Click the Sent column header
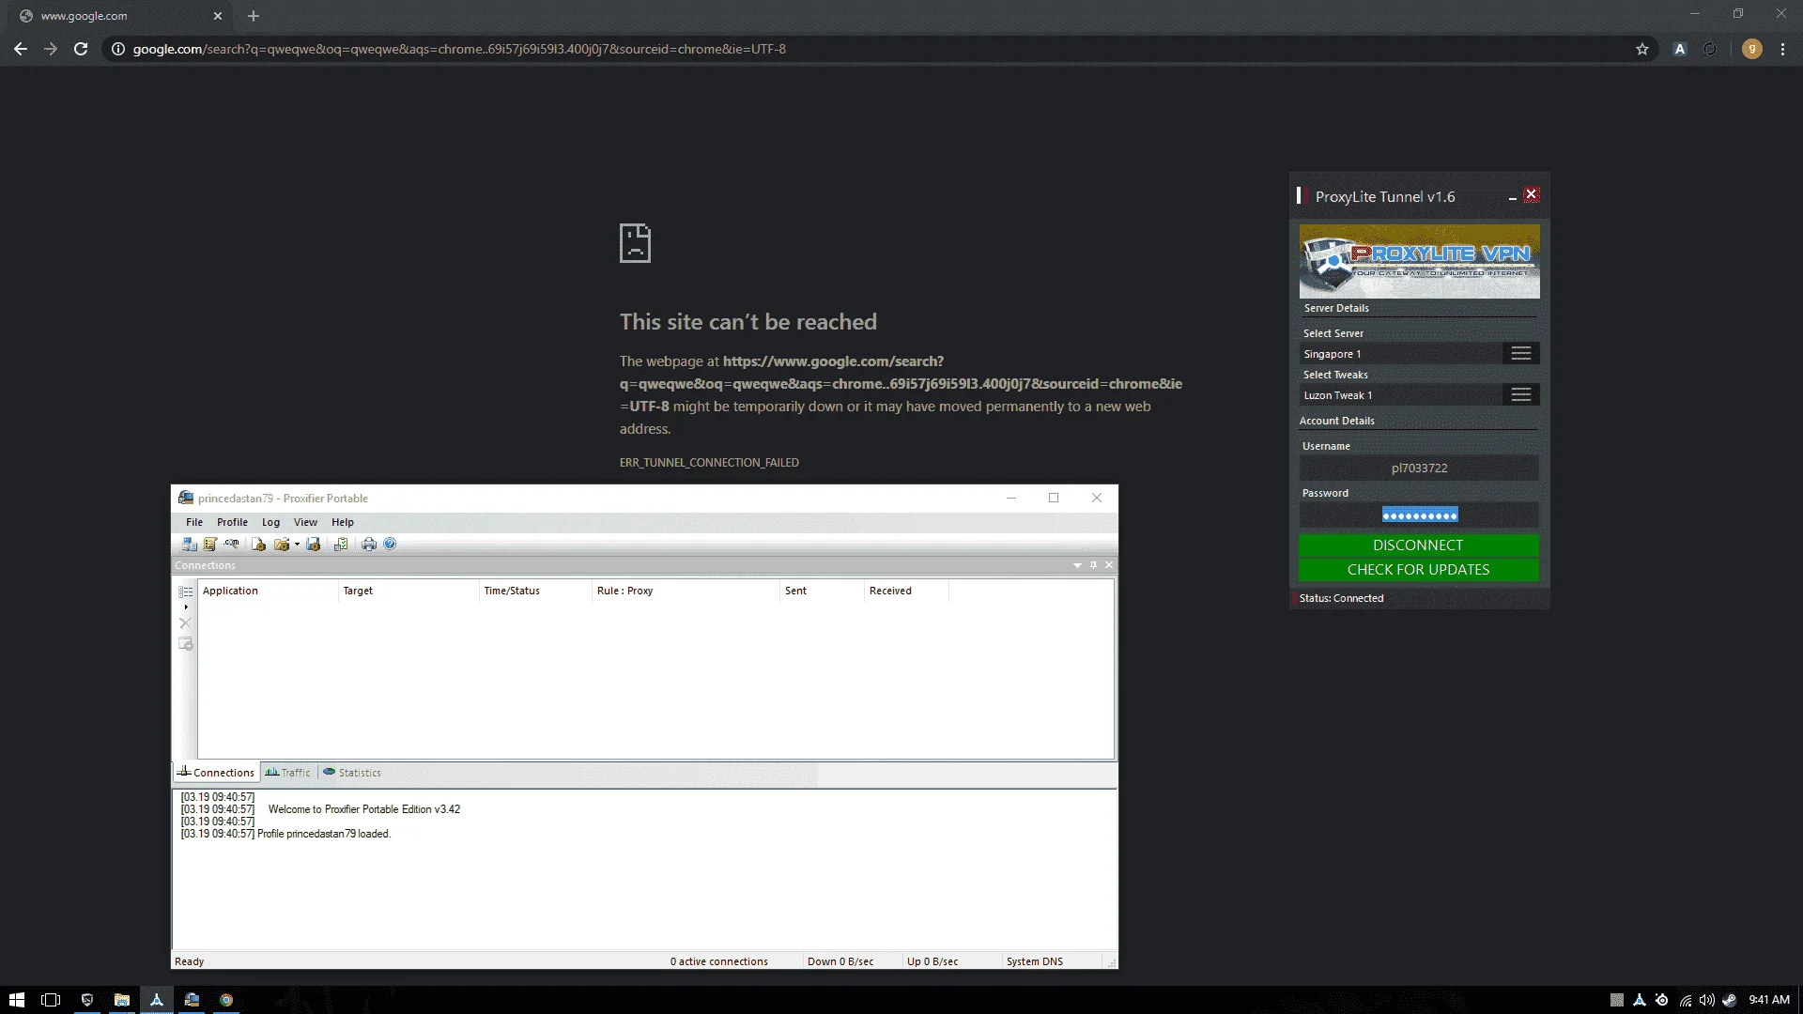Image resolution: width=1803 pixels, height=1014 pixels. (822, 591)
